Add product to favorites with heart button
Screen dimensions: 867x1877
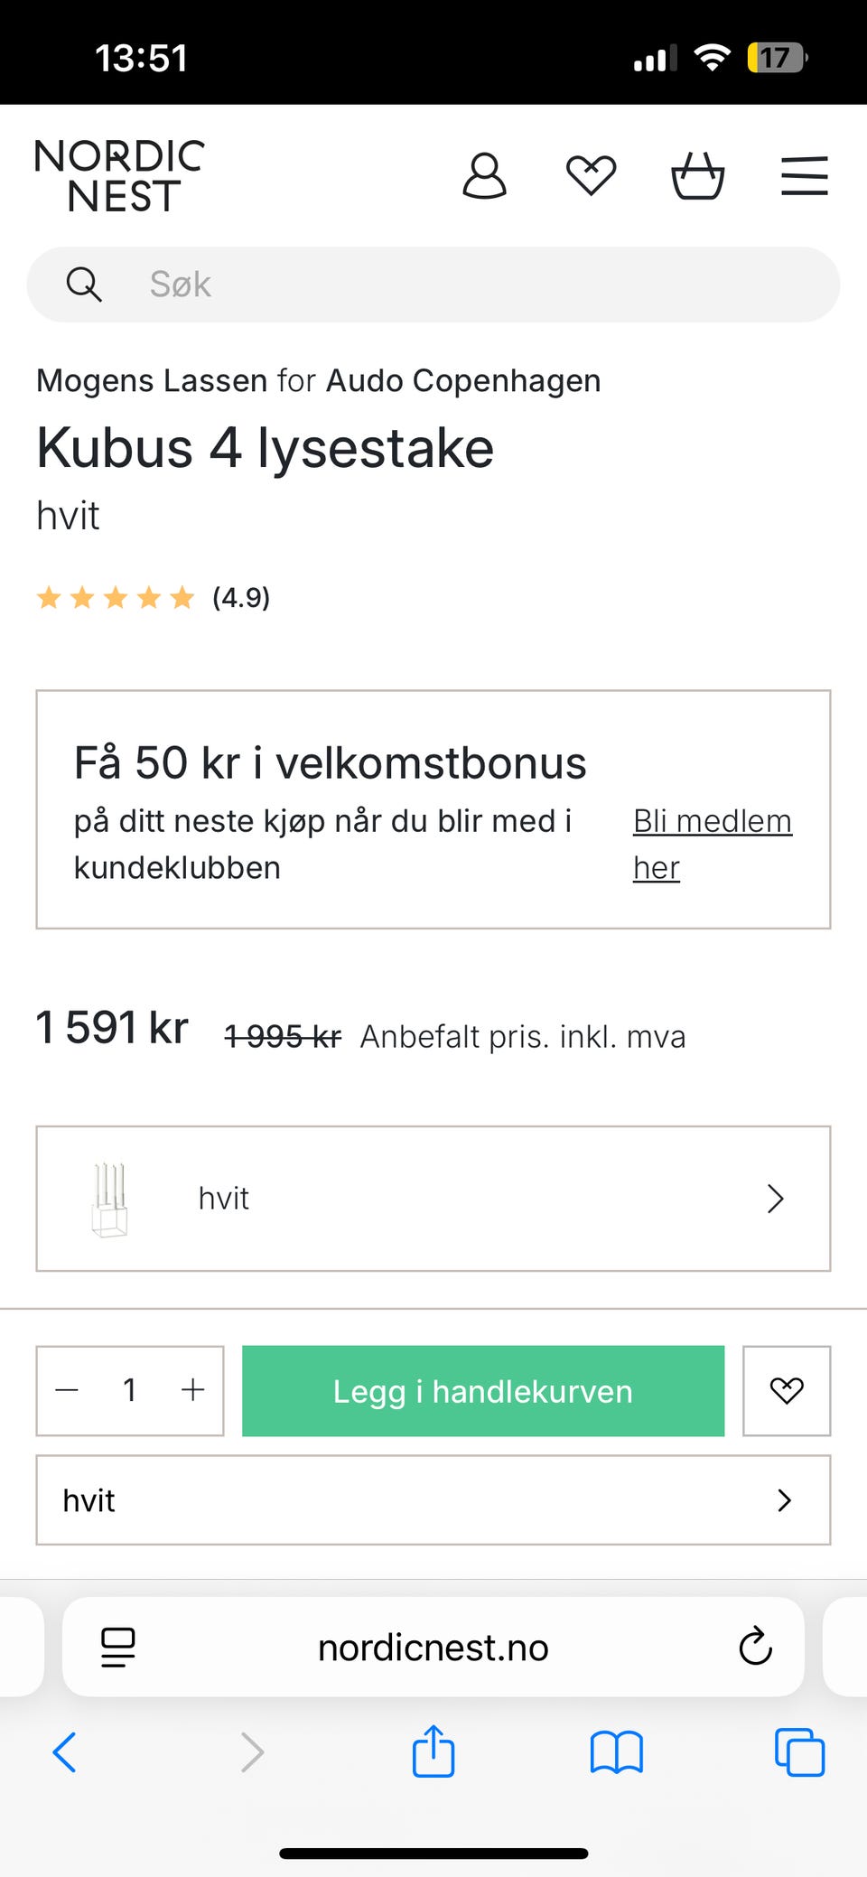[x=787, y=1391]
